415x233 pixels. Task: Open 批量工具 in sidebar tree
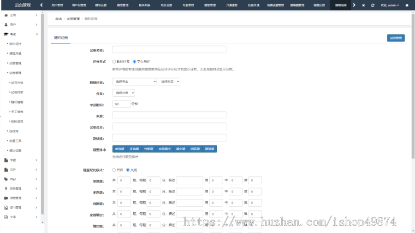coord(15,141)
